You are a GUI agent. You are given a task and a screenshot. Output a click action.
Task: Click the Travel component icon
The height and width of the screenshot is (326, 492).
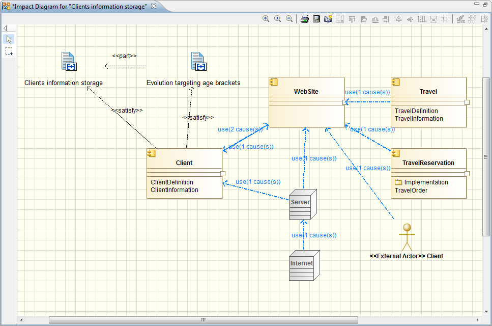click(396, 83)
